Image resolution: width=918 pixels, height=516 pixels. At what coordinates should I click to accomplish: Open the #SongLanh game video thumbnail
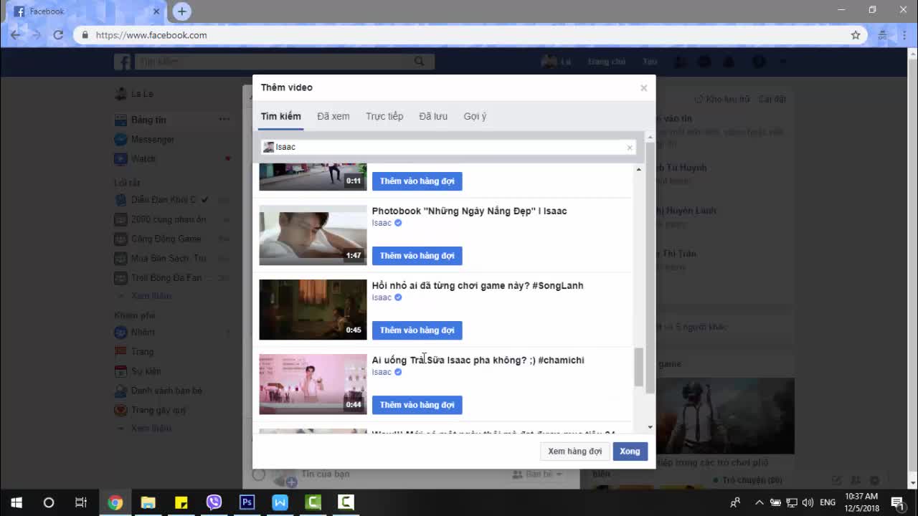(x=313, y=310)
